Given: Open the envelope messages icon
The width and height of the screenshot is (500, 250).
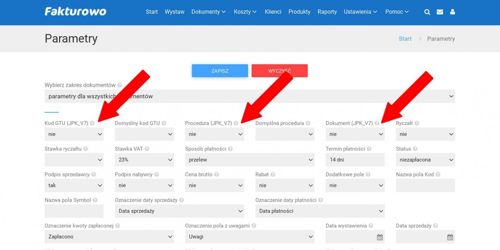Looking at the screenshot, I should click(x=440, y=12).
